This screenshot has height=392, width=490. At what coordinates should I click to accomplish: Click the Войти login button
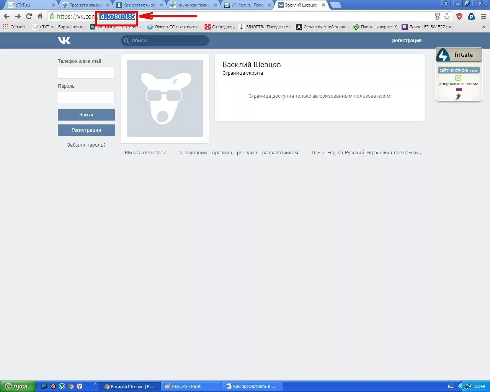[86, 115]
